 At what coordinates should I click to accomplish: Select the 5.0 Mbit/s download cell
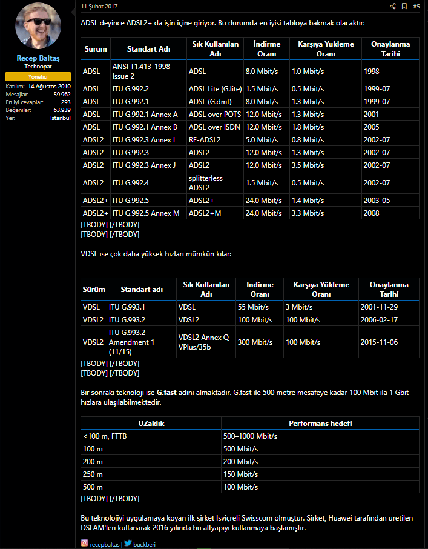pos(266,140)
